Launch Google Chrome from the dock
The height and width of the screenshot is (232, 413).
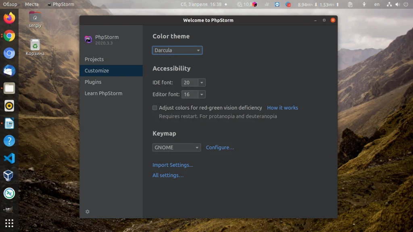tap(9, 36)
